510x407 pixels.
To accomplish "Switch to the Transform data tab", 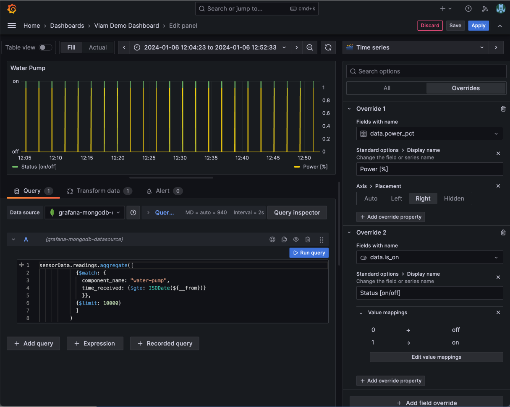I will pyautogui.click(x=98, y=191).
